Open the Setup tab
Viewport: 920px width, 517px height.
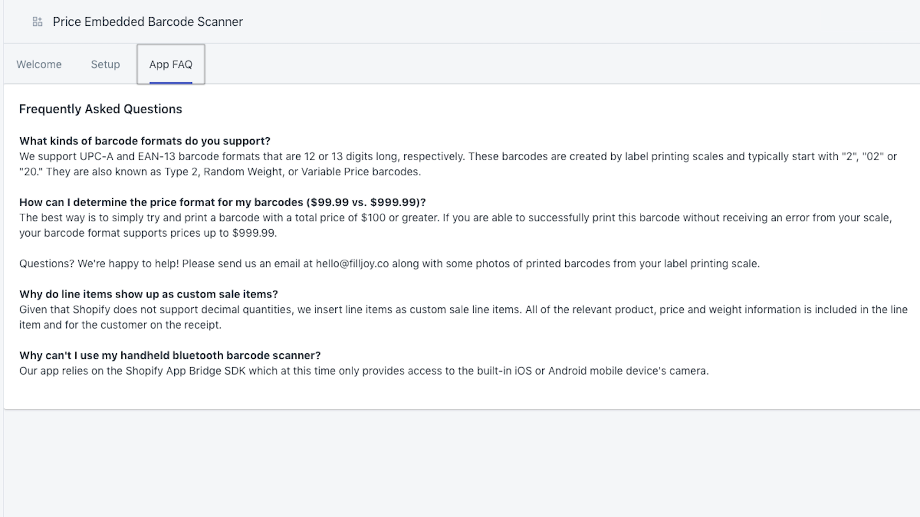(105, 64)
